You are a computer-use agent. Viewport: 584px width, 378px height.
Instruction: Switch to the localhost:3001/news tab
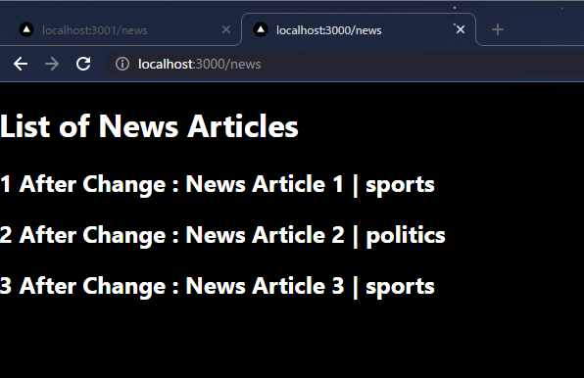(x=120, y=29)
